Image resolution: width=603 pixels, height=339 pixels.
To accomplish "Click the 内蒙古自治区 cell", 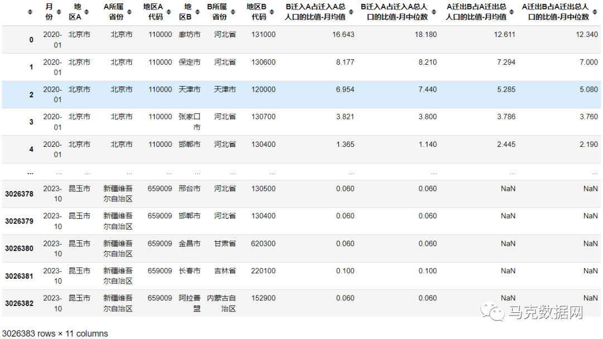I will (x=222, y=303).
